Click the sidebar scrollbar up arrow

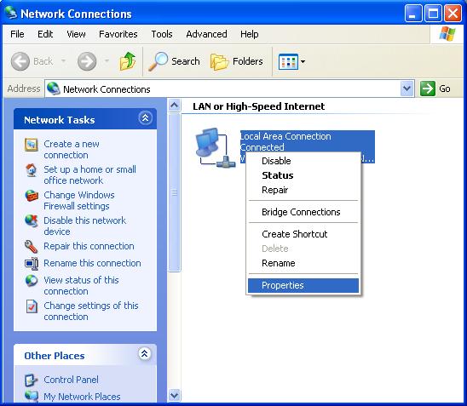pos(174,106)
